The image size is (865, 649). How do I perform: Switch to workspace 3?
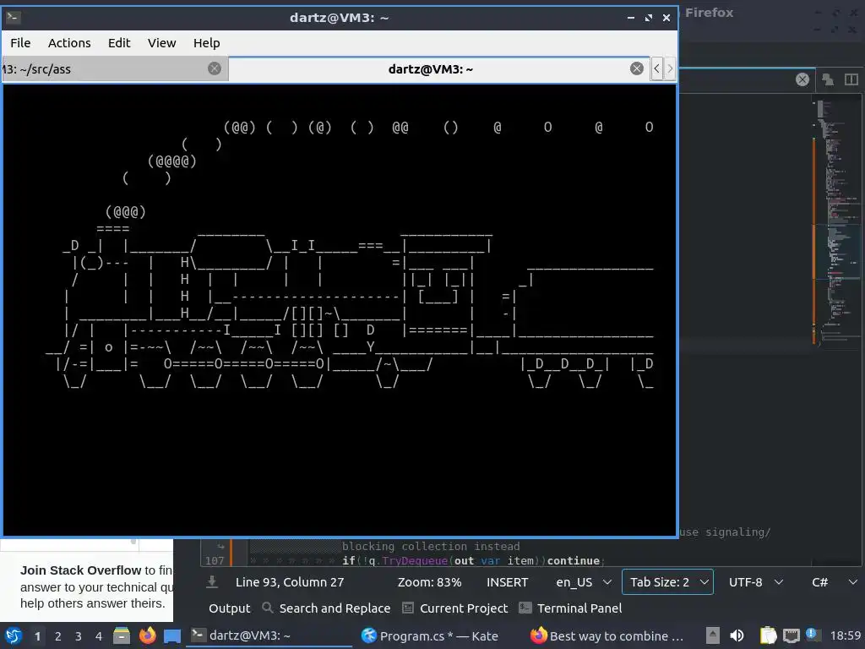pyautogui.click(x=79, y=636)
